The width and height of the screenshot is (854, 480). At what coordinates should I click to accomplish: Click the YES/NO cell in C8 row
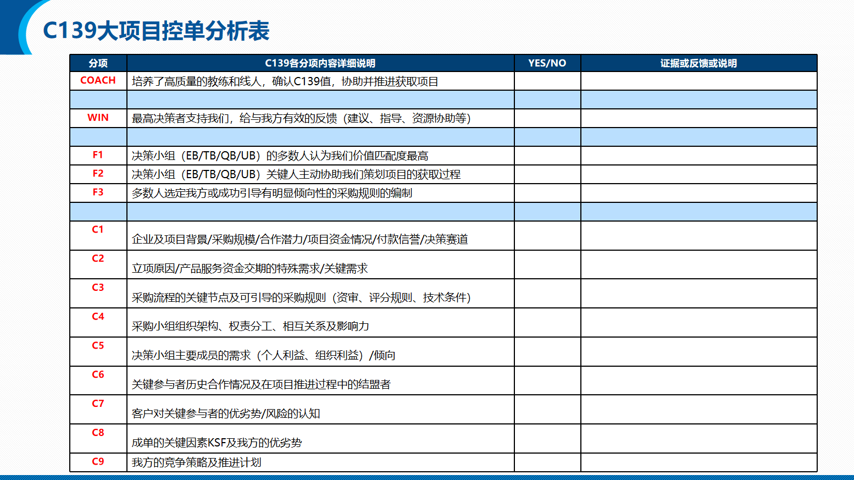(547, 439)
